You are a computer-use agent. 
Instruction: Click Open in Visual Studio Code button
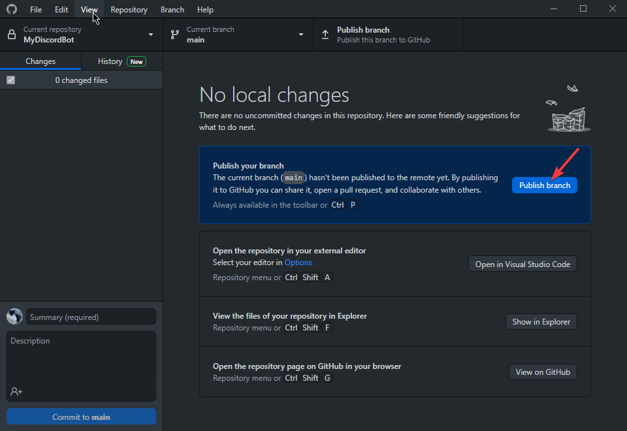click(x=522, y=264)
